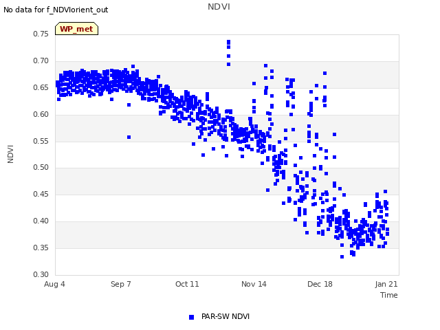
Task: Click the Oct 11 x-axis label
Action: [x=187, y=284]
